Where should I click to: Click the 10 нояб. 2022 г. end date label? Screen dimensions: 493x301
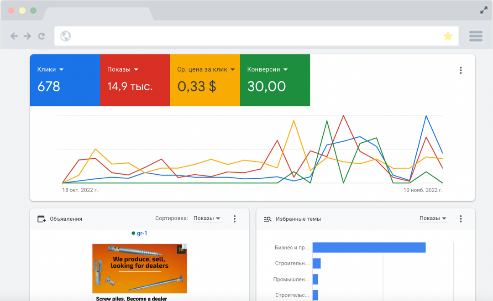click(x=423, y=190)
